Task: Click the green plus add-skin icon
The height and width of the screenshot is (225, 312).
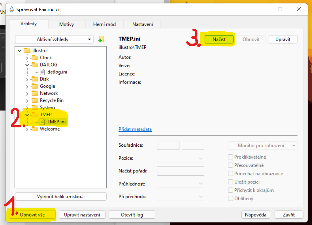Action: (x=101, y=40)
